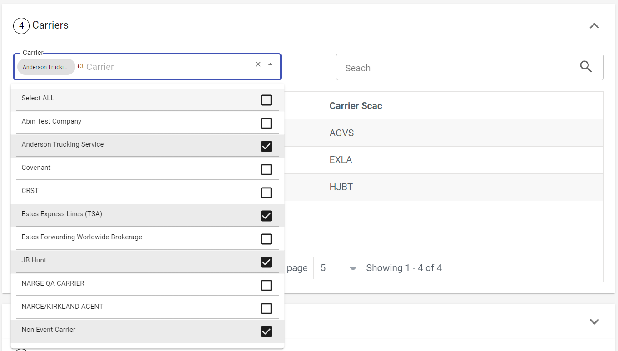Image resolution: width=618 pixels, height=351 pixels.
Task: Check the Abin Test Company checkbox
Action: click(x=266, y=123)
